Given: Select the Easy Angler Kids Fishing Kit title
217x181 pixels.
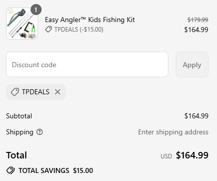Looking at the screenshot, I should click(90, 20).
